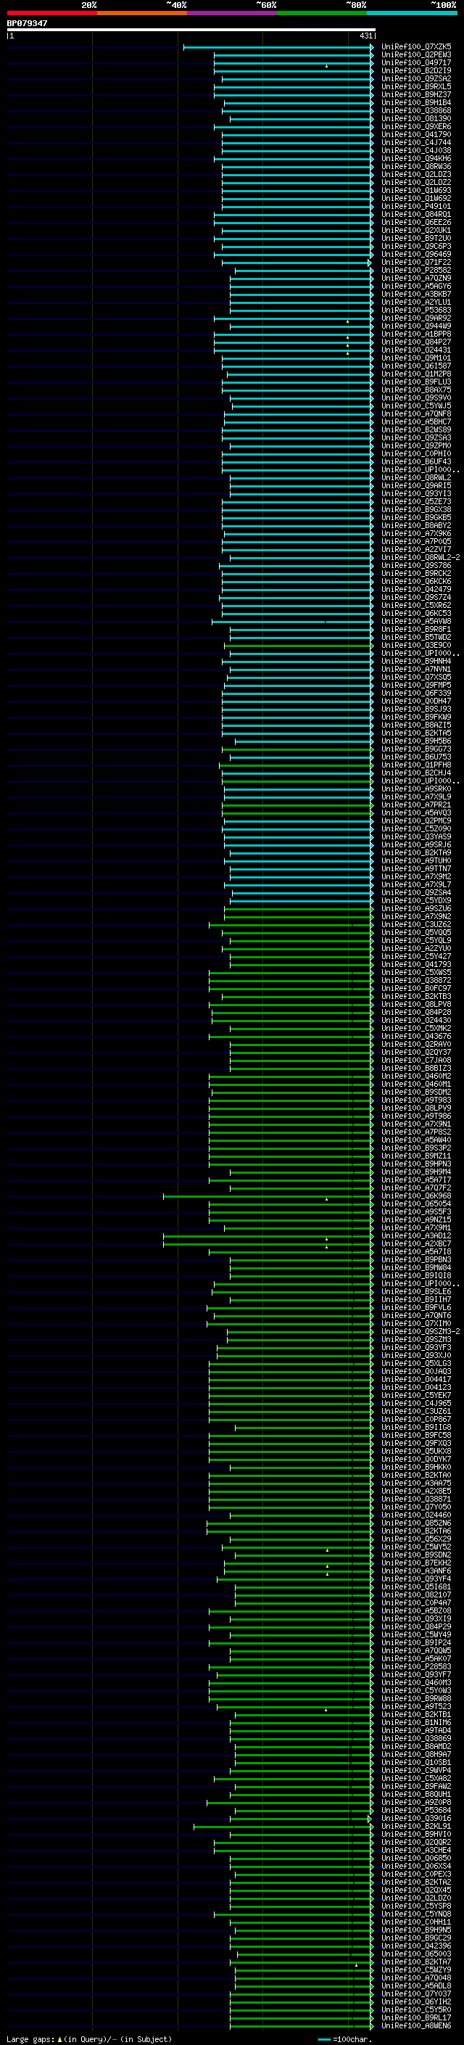Viewport: 464px width, 2045px height.
Task: Open hit UniRef100_Q2PEW3
Action: coord(416,55)
